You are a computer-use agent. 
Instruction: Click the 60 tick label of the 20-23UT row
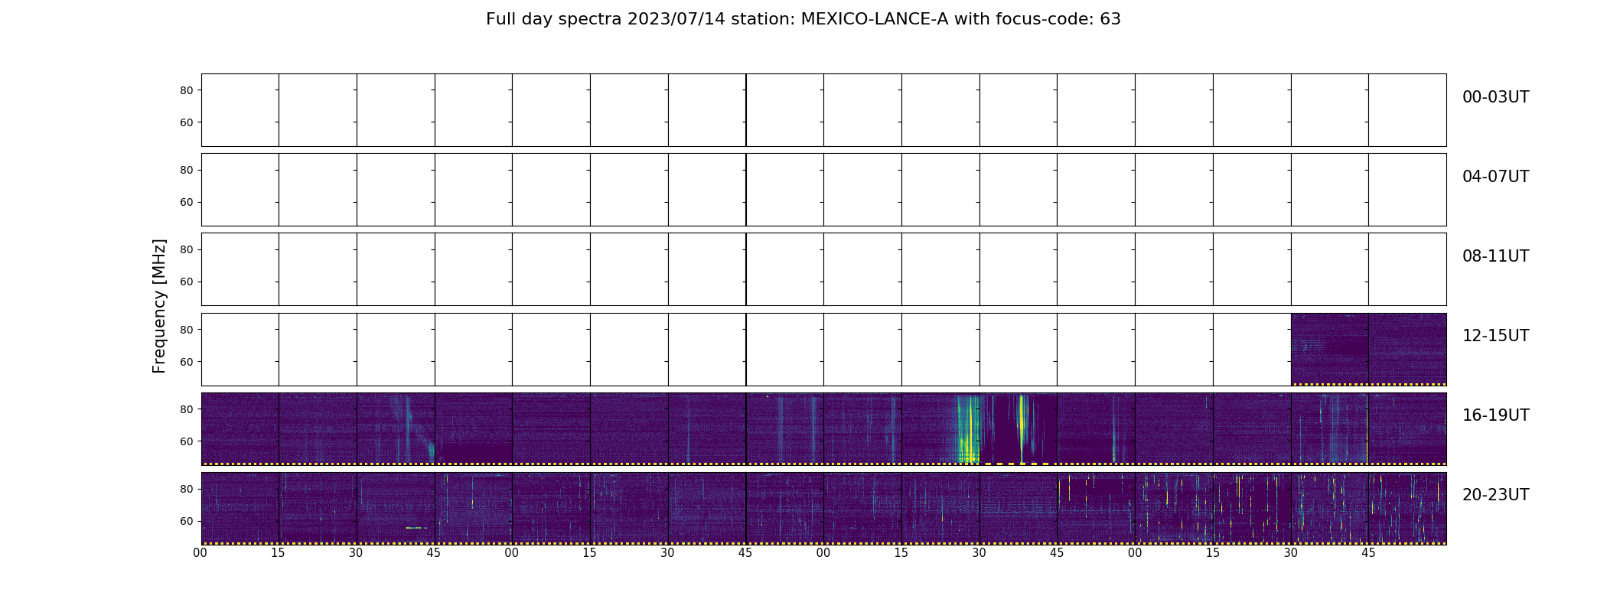(x=187, y=521)
